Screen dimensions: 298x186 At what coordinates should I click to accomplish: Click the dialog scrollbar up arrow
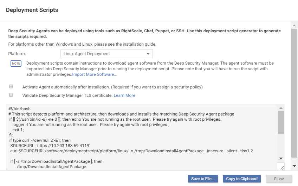(294, 25)
